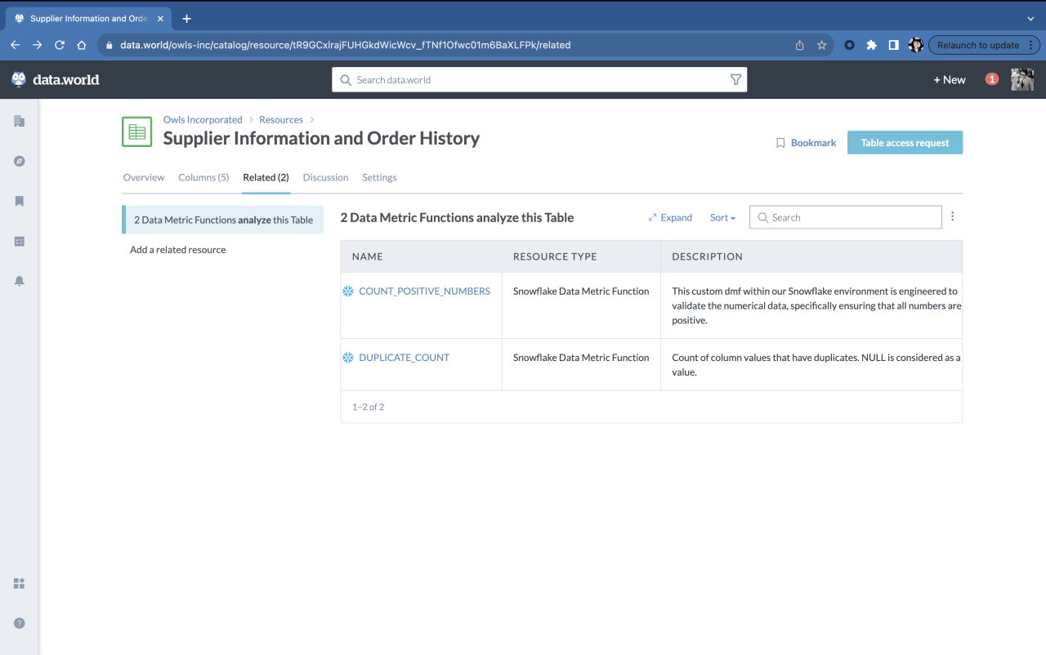Click Resource Type cell in COUNT_POSITIVE_NUMBERS row
Image resolution: width=1046 pixels, height=655 pixels.
[x=581, y=291]
